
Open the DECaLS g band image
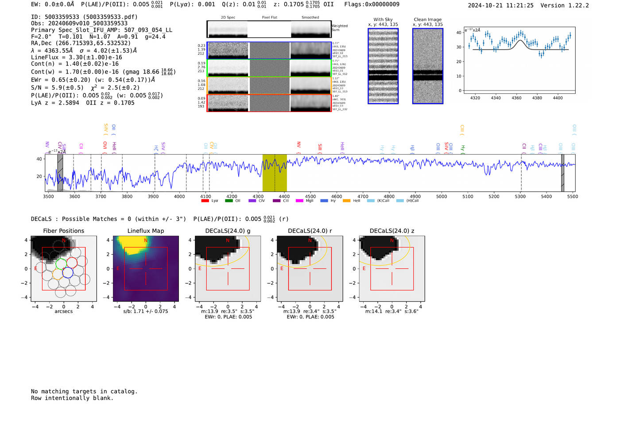(228, 269)
